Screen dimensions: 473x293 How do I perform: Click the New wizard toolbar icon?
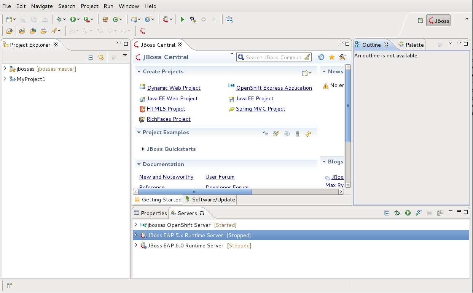10,19
